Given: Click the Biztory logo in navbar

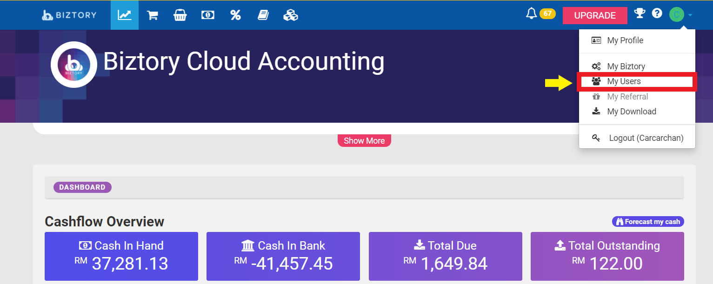Looking at the screenshot, I should pyautogui.click(x=69, y=15).
